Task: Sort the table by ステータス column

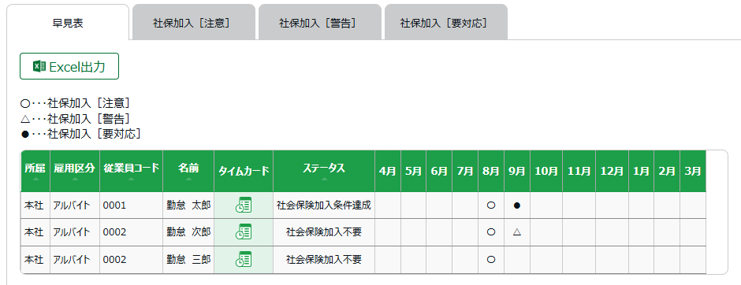Action: [x=324, y=172]
